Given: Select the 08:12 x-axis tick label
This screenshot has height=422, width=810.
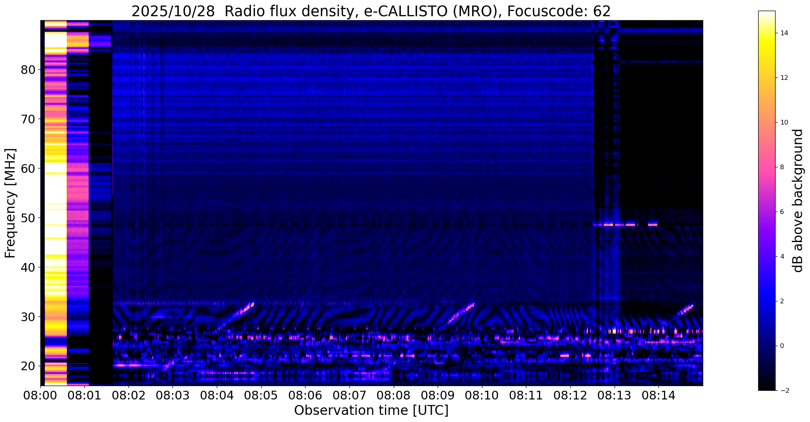Looking at the screenshot, I should (570, 395).
